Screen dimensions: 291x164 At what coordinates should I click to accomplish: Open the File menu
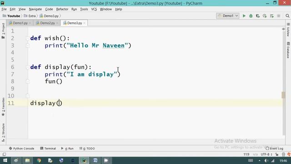[4, 9]
